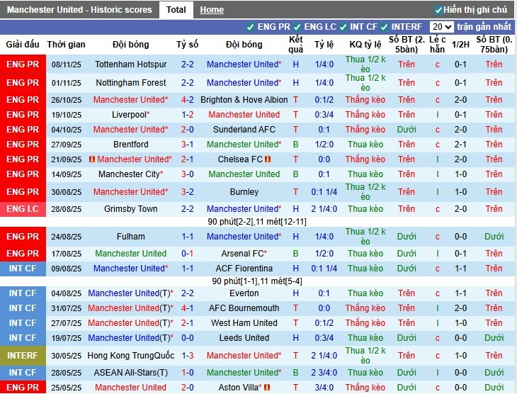Click the red card icon after Chelsea FC
The width and height of the screenshot is (517, 394).
point(268,159)
